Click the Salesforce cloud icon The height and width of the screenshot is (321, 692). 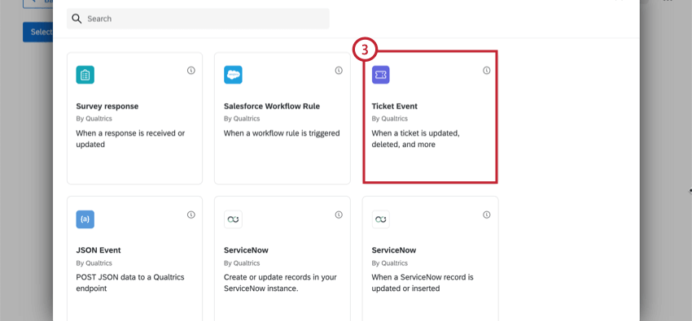(233, 75)
